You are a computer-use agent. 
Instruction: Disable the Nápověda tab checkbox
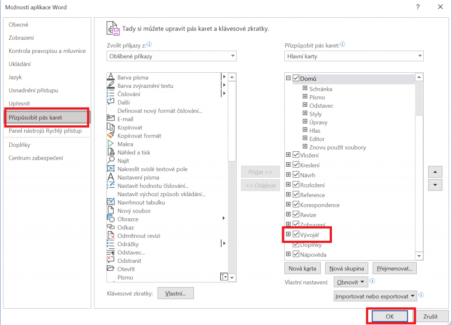(296, 254)
